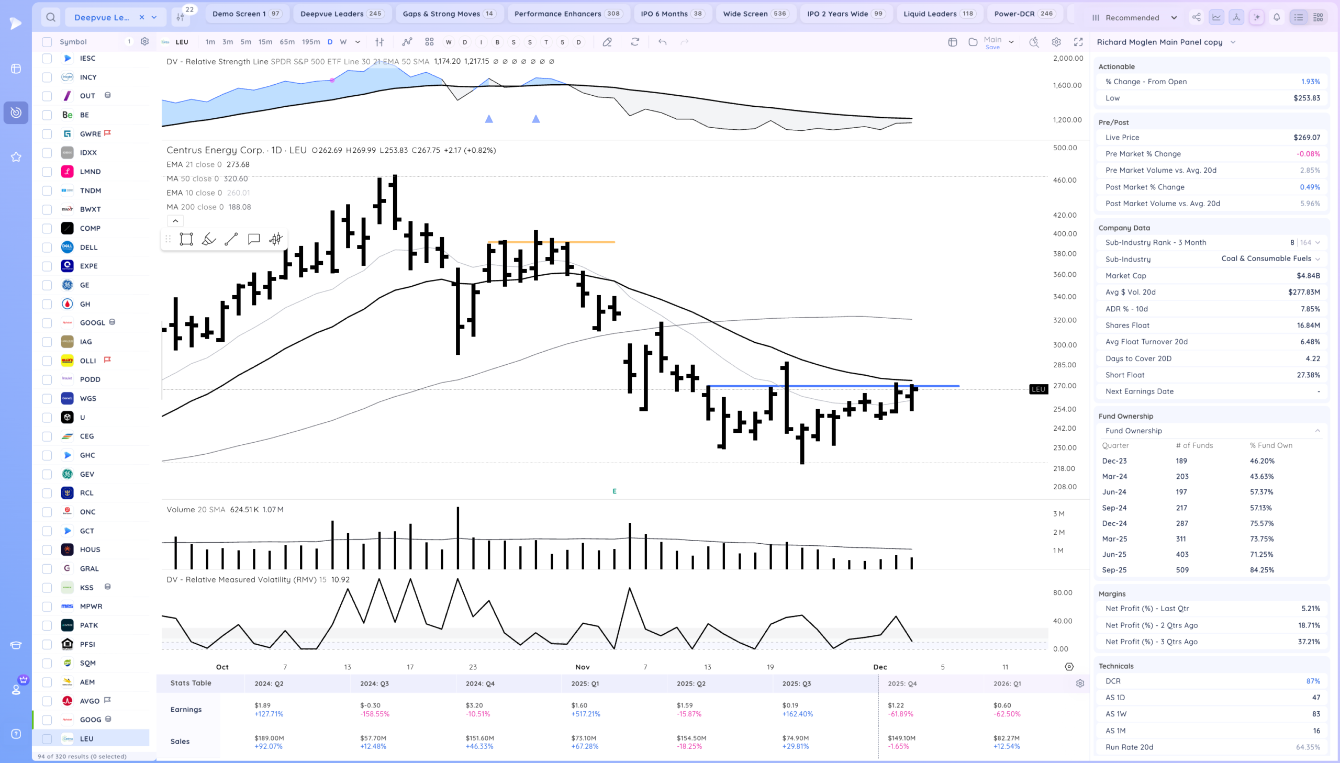Select CEG in the watchlist

click(x=87, y=436)
